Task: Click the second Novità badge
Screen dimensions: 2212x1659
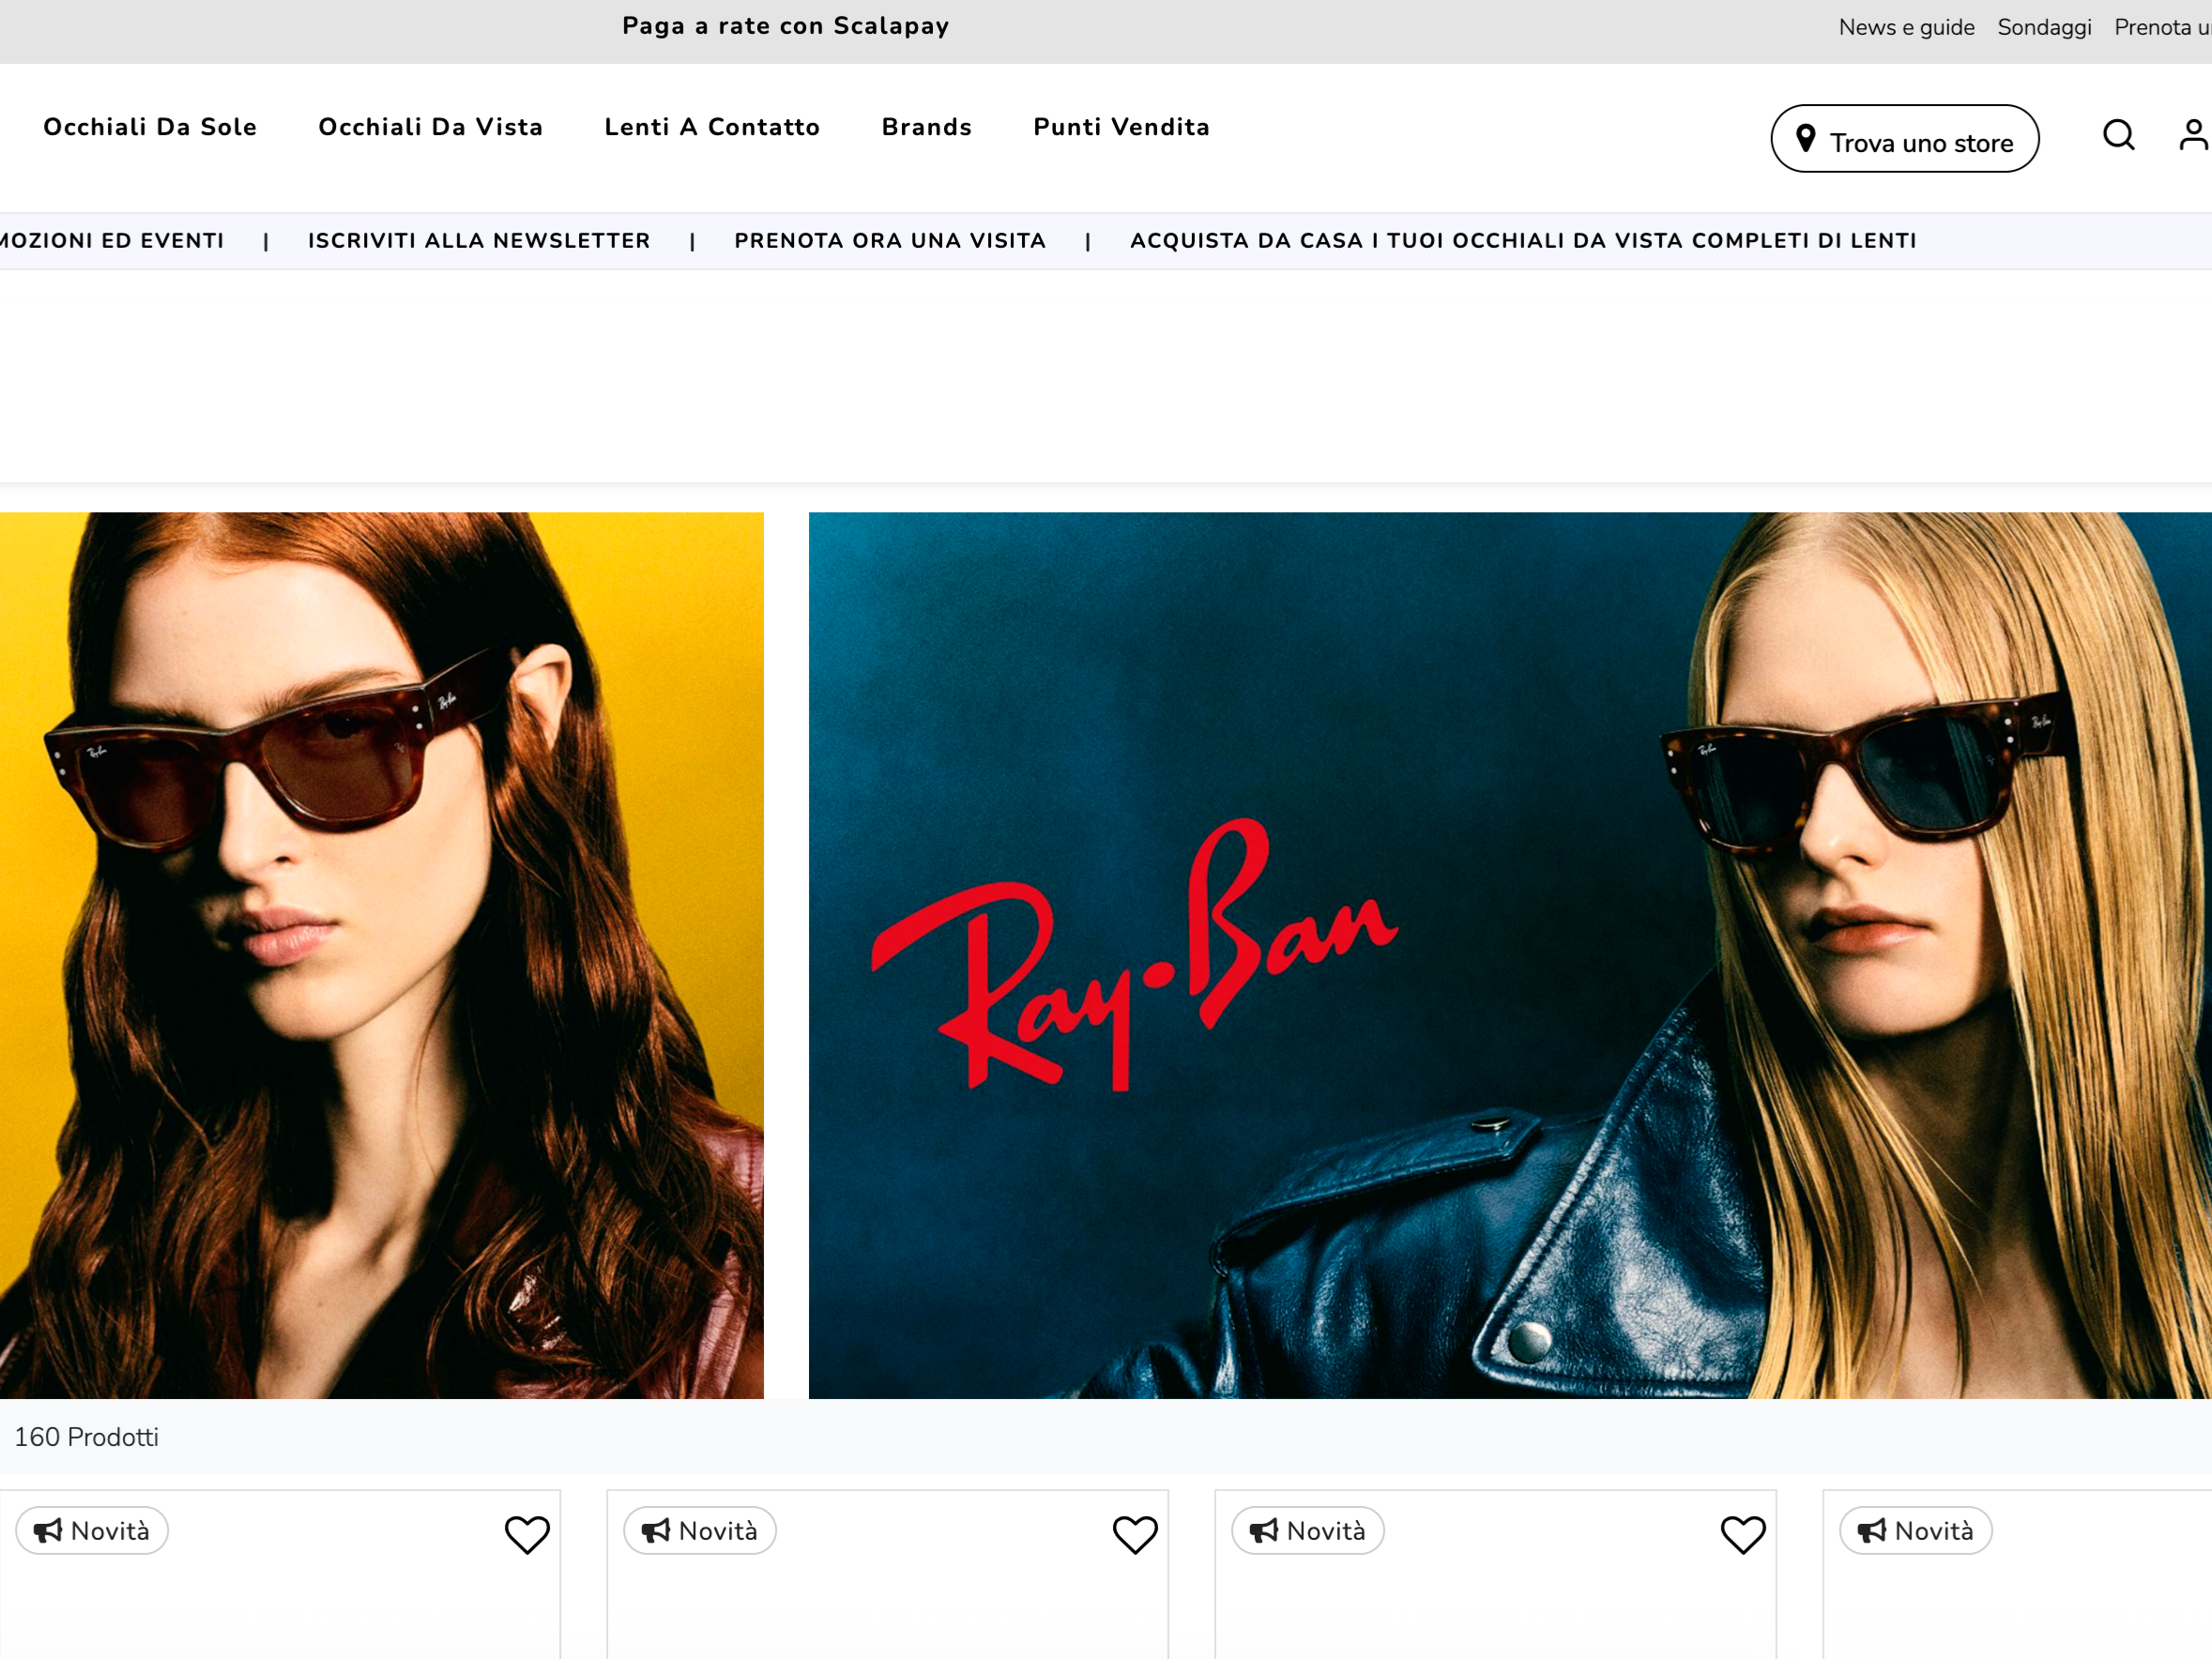Action: tap(700, 1531)
